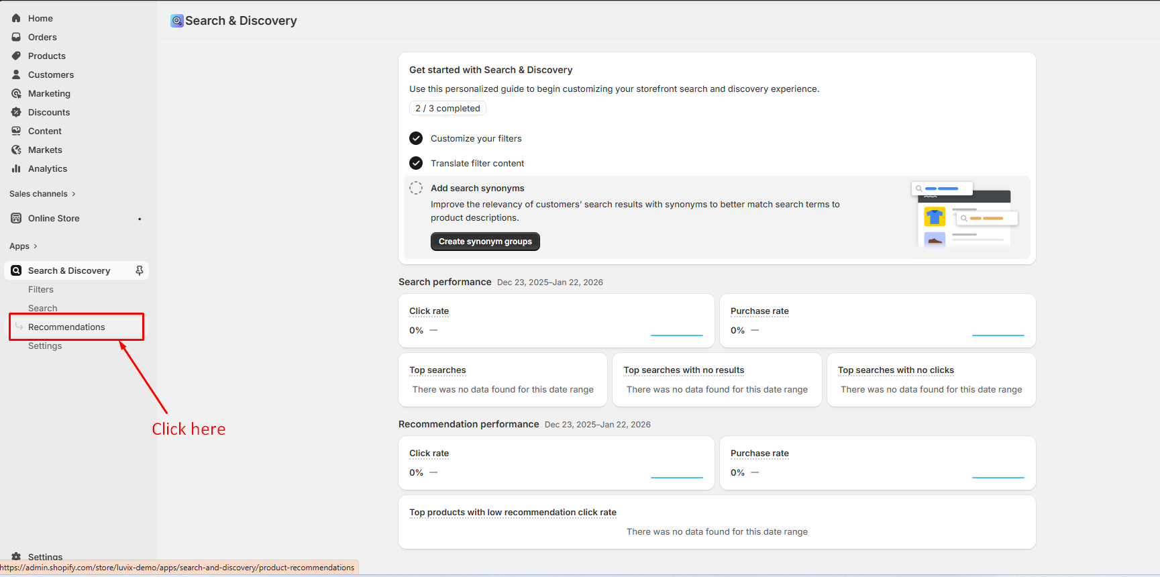This screenshot has height=577, width=1160.
Task: Expand the Apps section chevron
Action: 35,246
